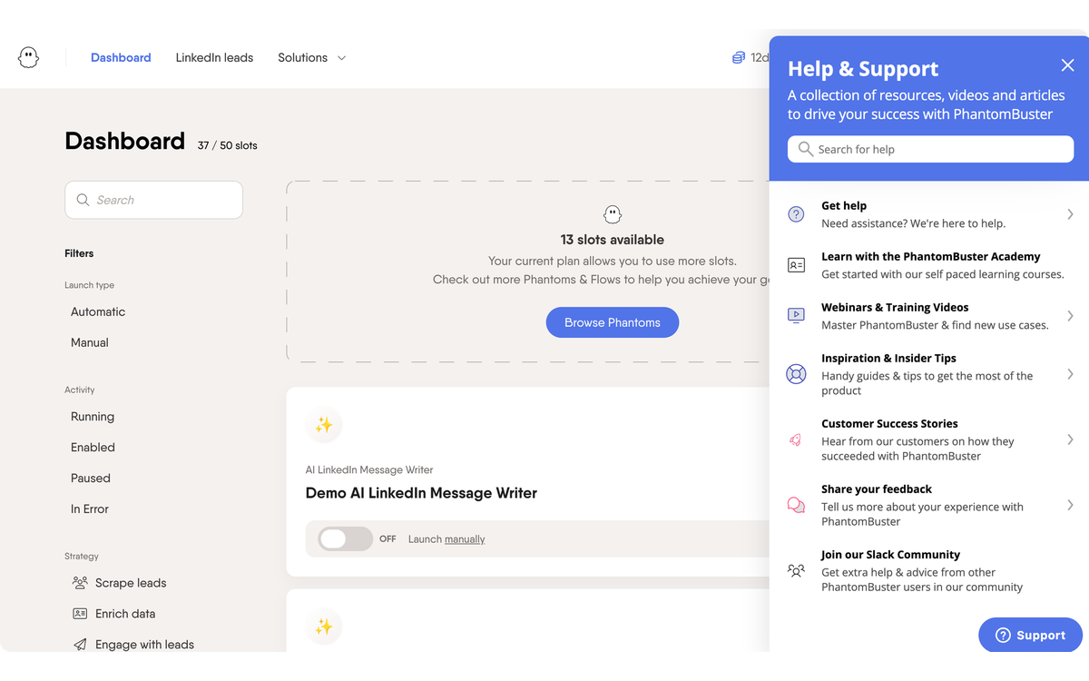Viewport: 1089px width, 681px height.
Task: Click the '37 / 50 slots' text
Action: pos(228,145)
